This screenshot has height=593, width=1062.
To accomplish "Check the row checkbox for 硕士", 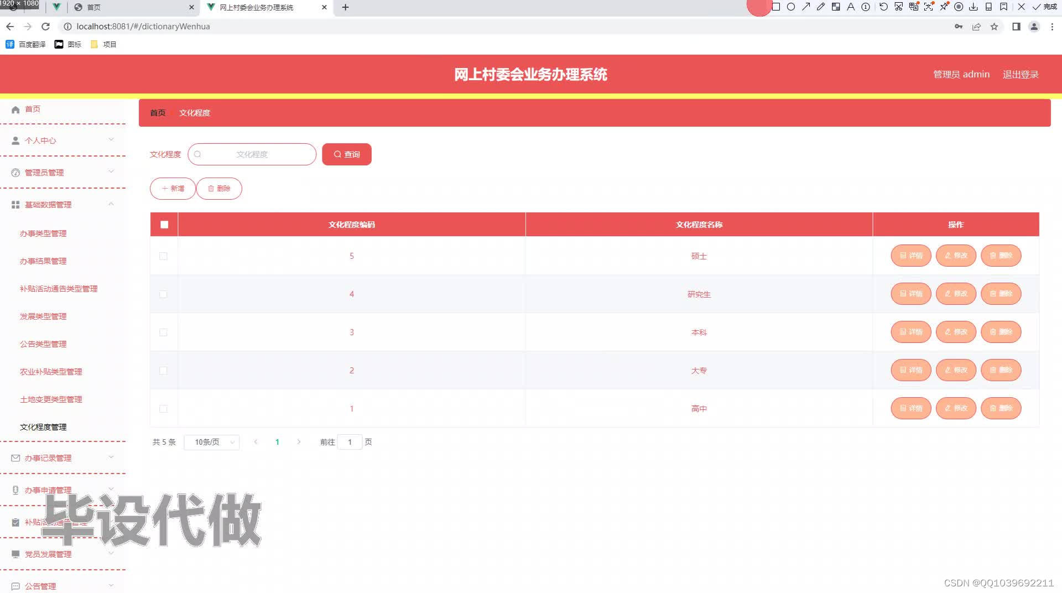I will pyautogui.click(x=163, y=256).
